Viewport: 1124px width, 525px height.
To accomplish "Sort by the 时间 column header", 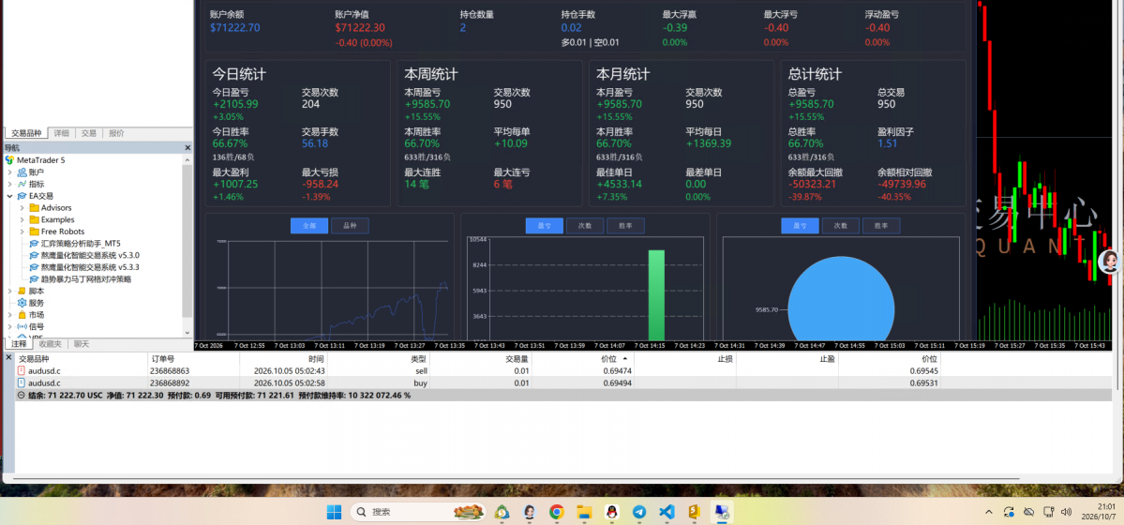I will 283,359.
